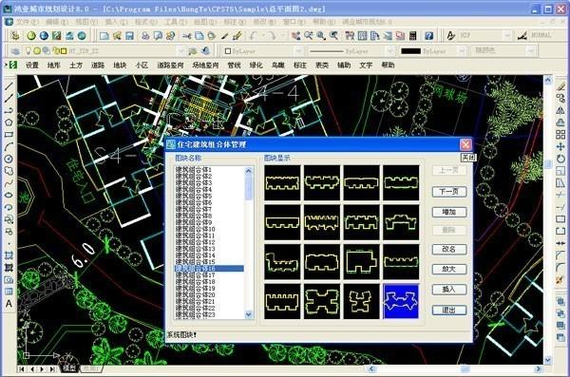
Task: Click the block list scrollbar up arrow
Action: (x=249, y=171)
